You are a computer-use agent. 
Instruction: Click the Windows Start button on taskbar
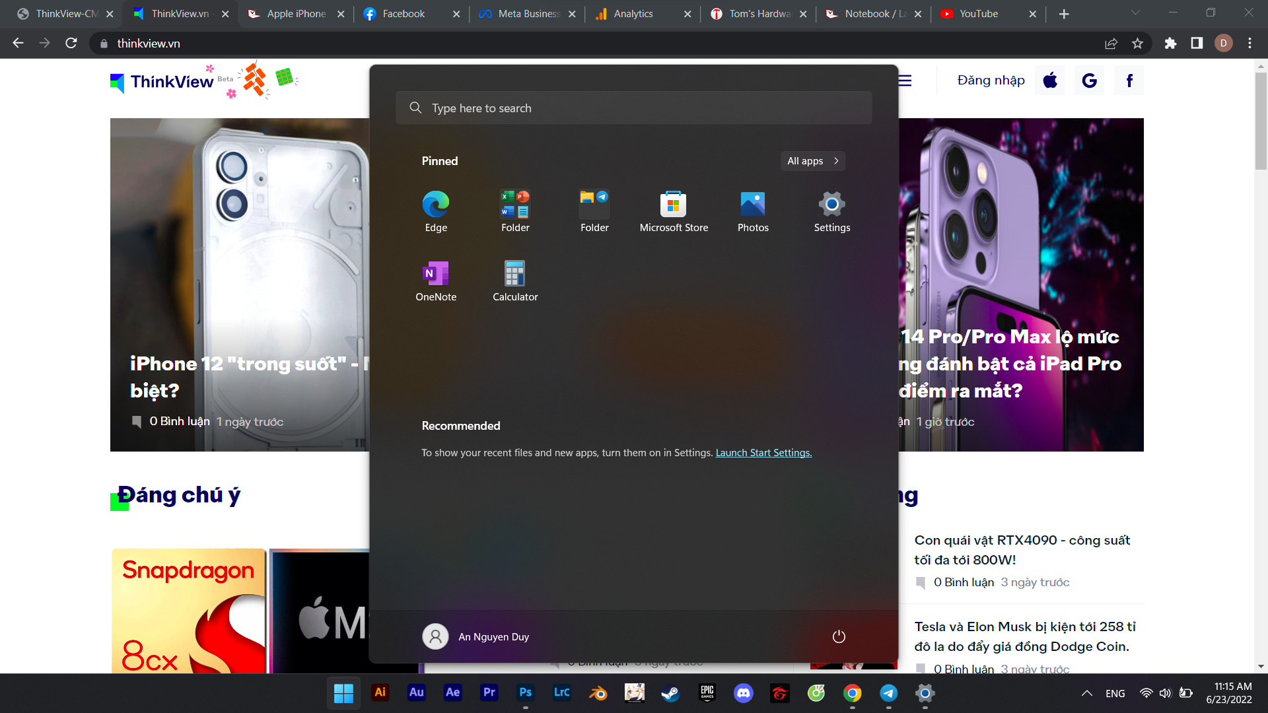pos(343,693)
